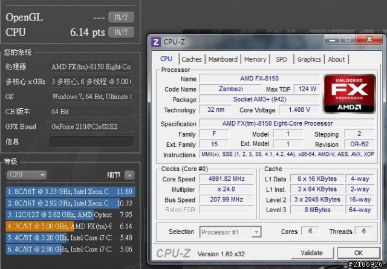
Task: Click the details arrow button beside 细节
Action: 129,175
